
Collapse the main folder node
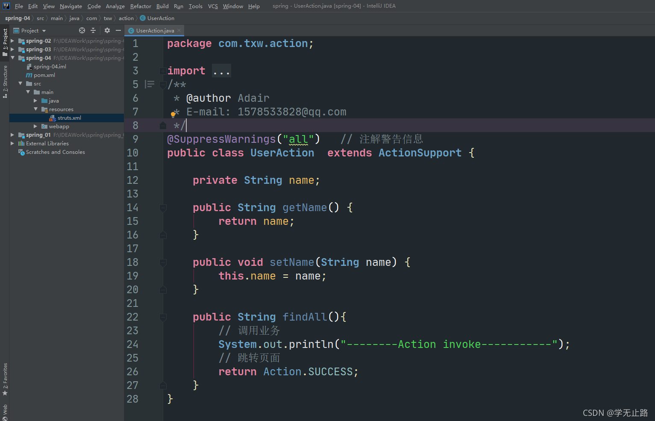point(28,92)
